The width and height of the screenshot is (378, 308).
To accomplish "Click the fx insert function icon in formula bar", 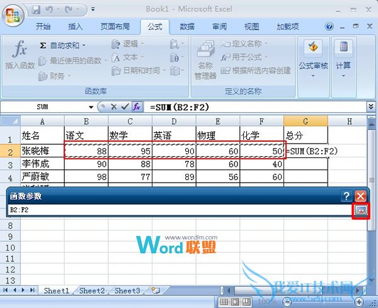I will [x=137, y=107].
